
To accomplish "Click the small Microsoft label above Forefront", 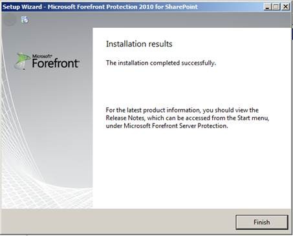I will pos(42,56).
